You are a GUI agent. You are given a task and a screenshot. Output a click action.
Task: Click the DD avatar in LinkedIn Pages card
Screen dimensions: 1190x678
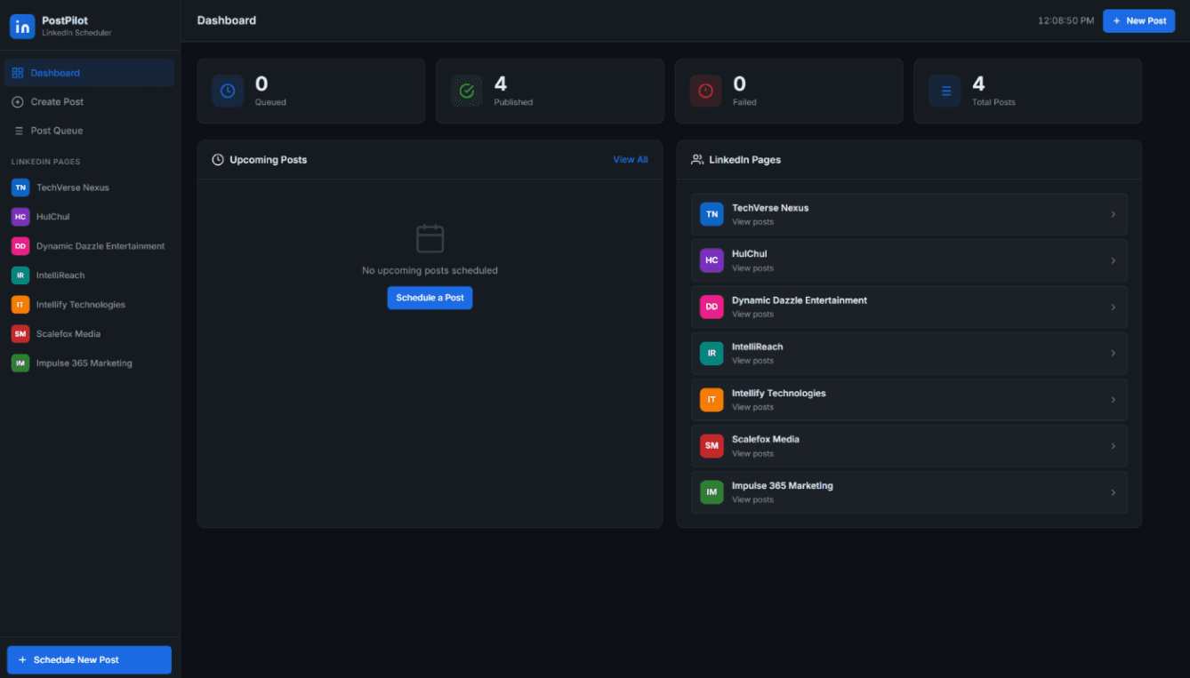(712, 307)
